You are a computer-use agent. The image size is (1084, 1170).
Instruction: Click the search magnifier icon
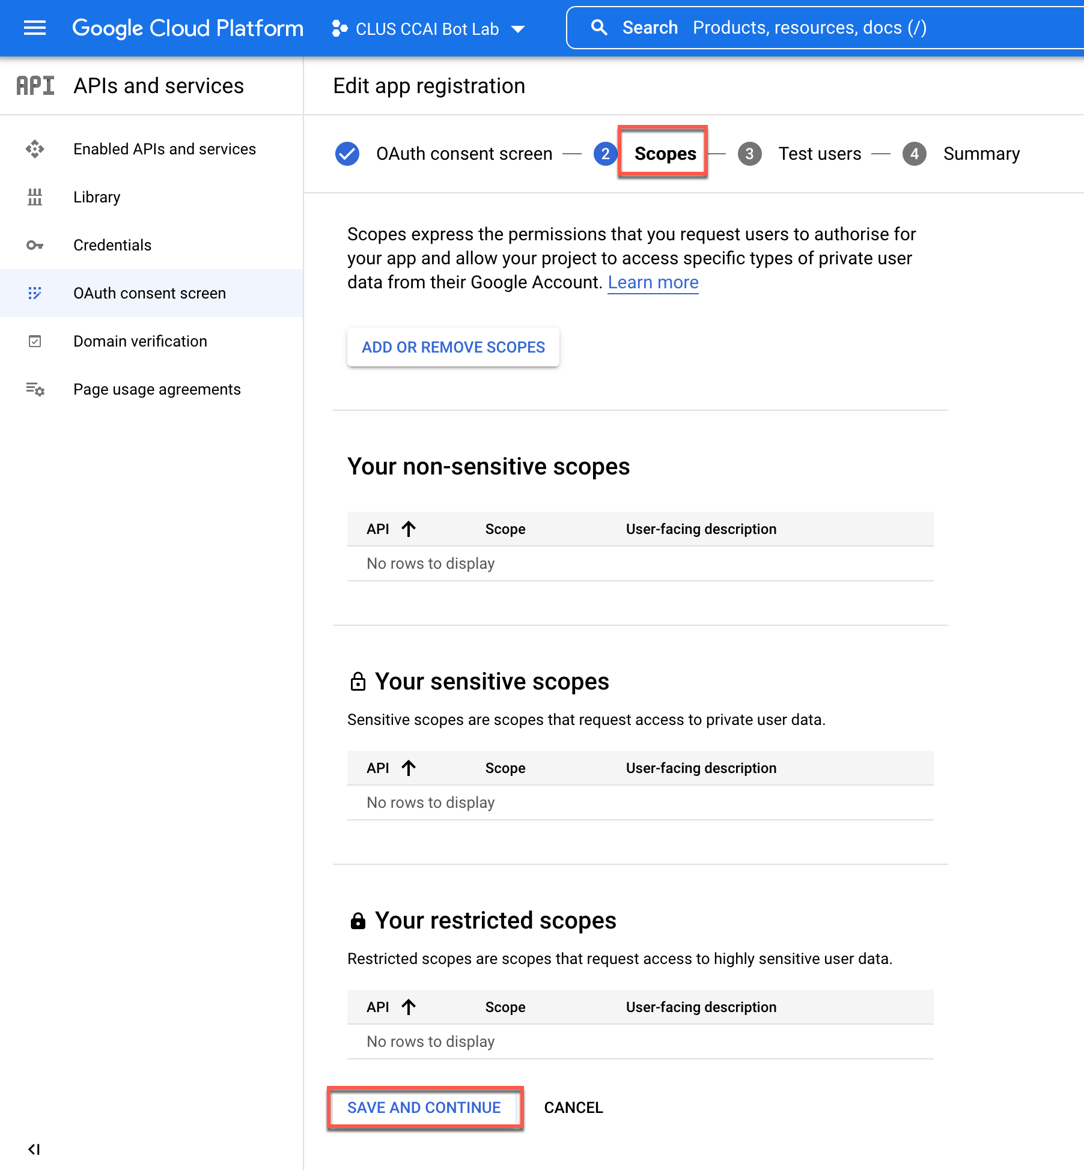pos(599,28)
